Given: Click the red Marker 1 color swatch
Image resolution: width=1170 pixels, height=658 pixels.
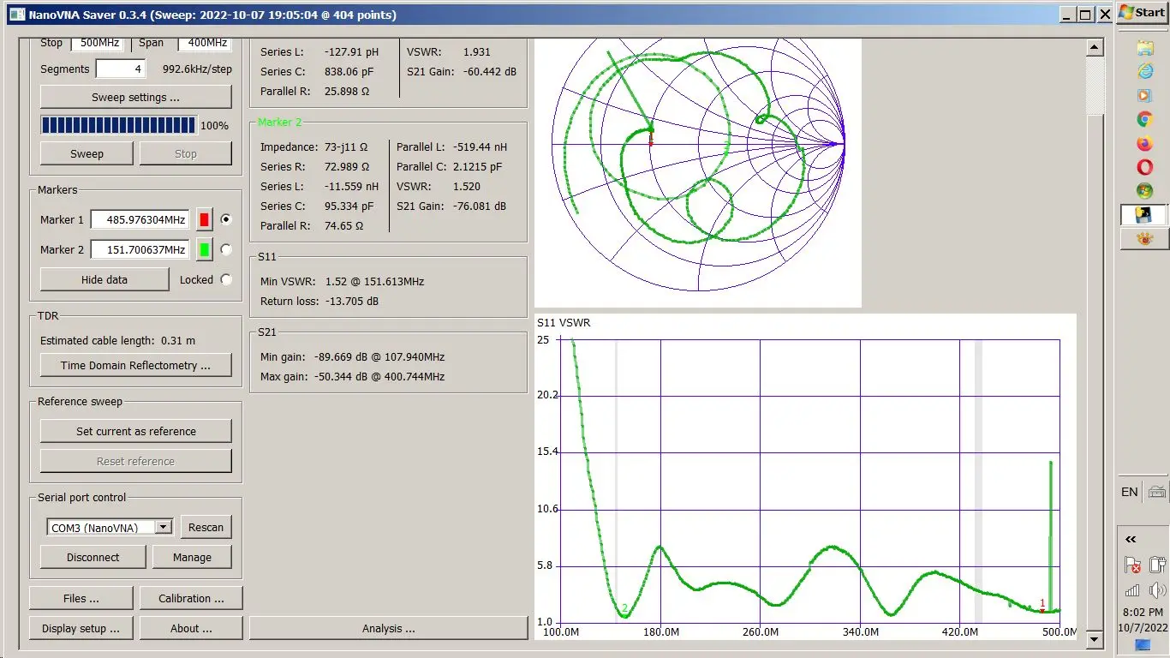Looking at the screenshot, I should point(204,220).
